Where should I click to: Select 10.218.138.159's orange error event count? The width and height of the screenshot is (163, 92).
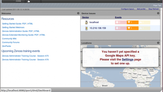click(132, 28)
